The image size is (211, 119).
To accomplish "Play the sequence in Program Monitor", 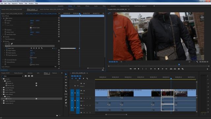I will tap(159, 69).
